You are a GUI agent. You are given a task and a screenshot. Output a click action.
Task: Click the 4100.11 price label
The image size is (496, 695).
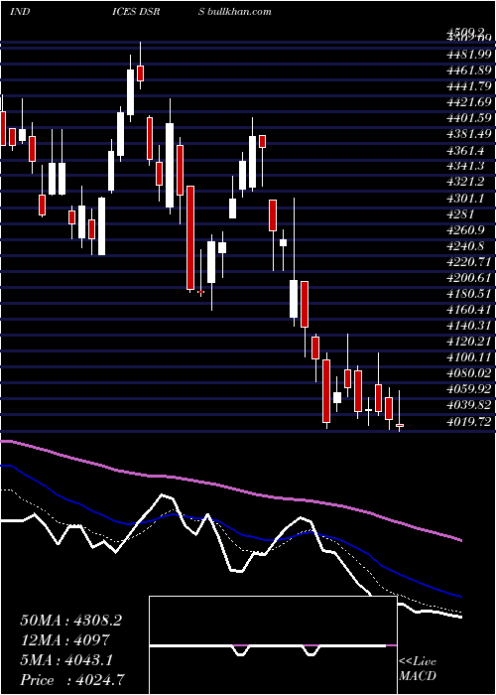469,357
